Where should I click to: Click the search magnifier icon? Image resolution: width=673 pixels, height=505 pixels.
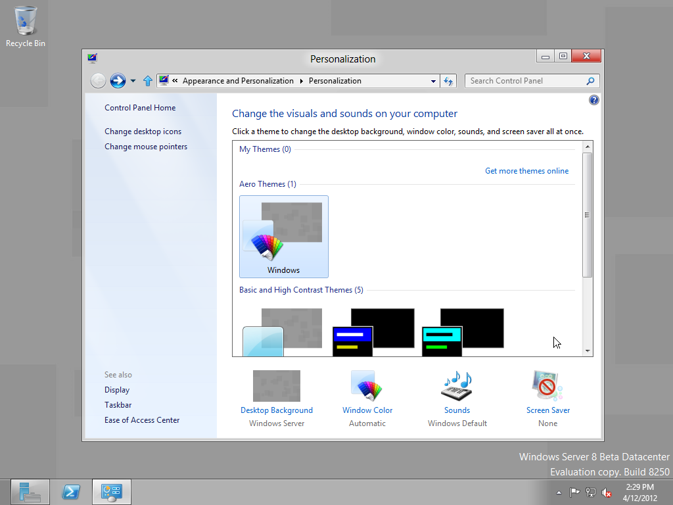591,81
